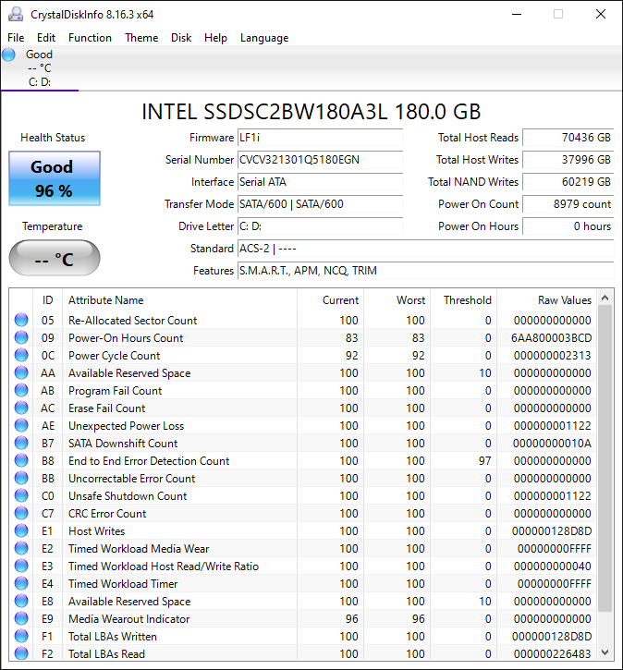Click raw value 0000000010A
623x670 pixels.
(552, 443)
